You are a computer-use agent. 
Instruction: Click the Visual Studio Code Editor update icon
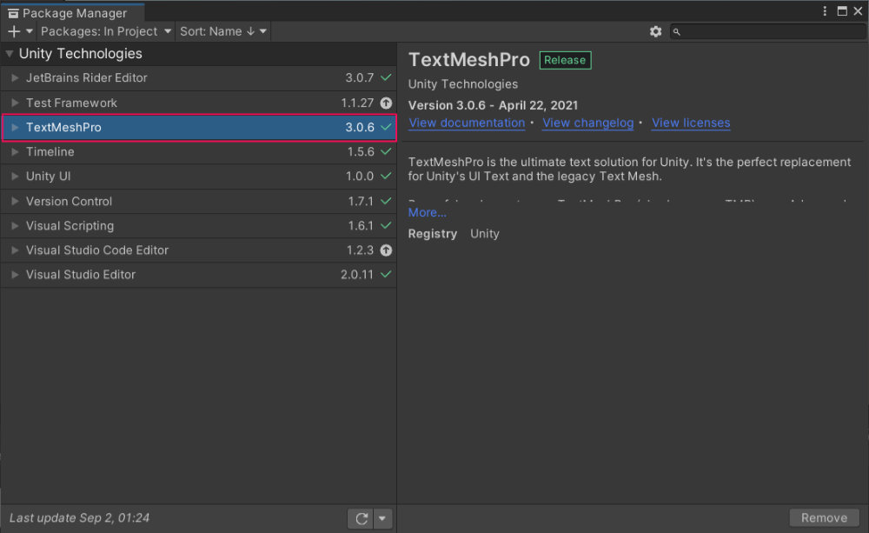pos(387,250)
